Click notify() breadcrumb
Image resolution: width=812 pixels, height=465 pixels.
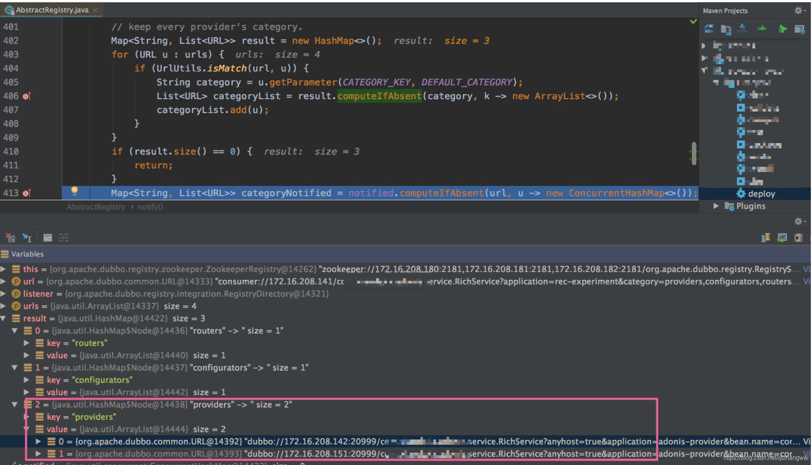(150, 207)
